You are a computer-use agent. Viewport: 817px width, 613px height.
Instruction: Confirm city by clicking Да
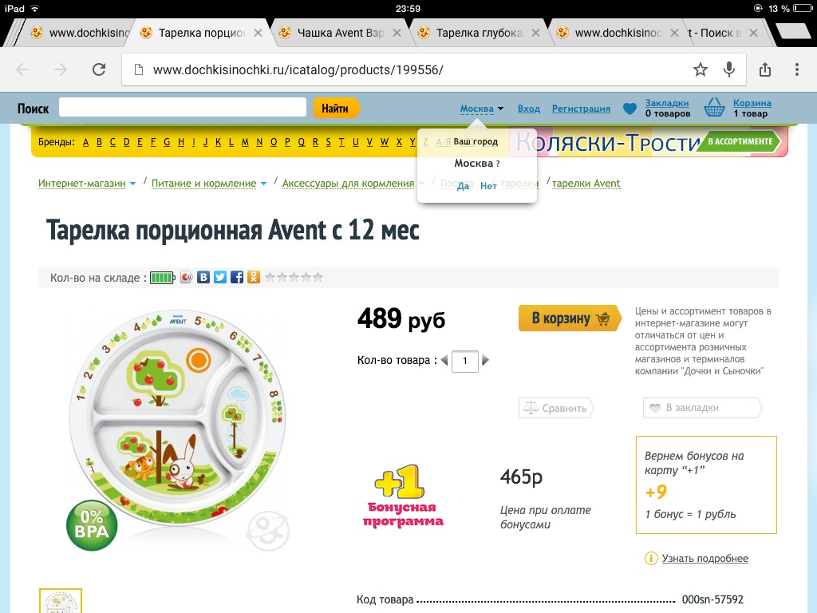point(463,185)
